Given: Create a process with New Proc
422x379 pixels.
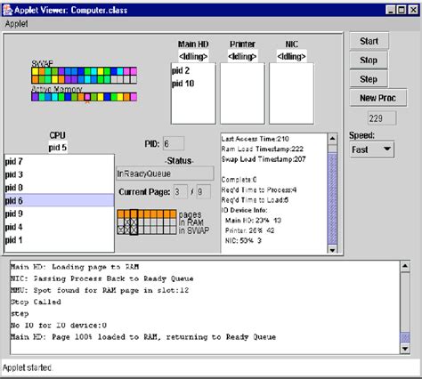Looking at the screenshot, I should pyautogui.click(x=377, y=98).
